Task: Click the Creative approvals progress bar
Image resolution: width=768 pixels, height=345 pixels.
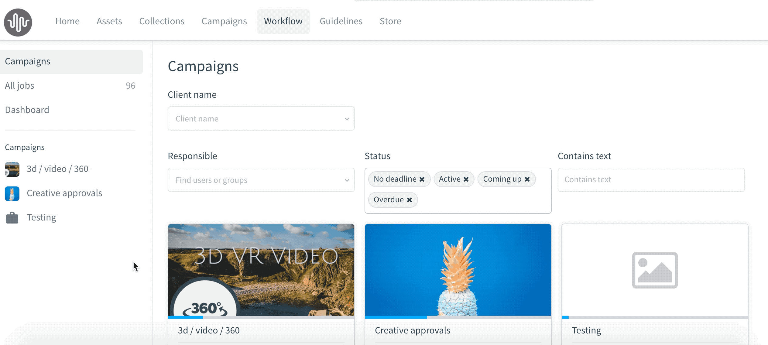Action: pos(458,317)
